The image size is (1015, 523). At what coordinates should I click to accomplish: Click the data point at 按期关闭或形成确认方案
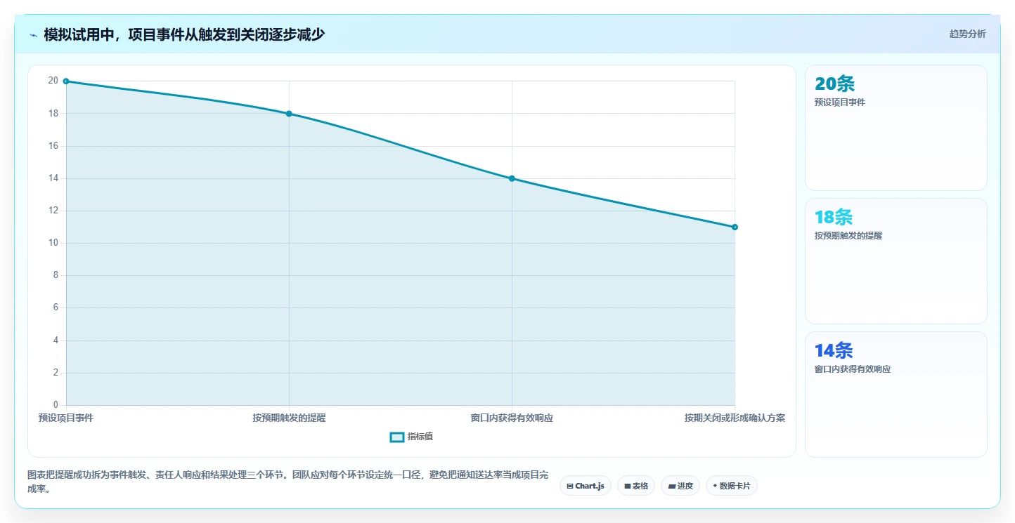[x=735, y=227]
